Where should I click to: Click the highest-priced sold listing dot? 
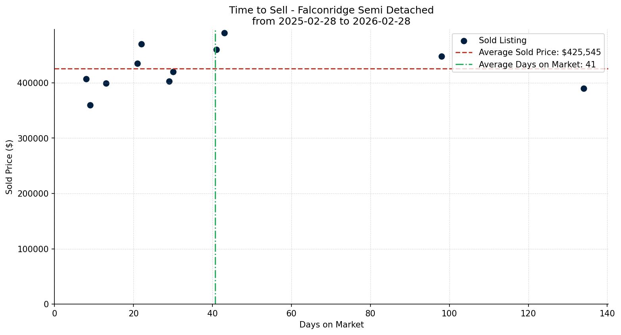tap(224, 33)
